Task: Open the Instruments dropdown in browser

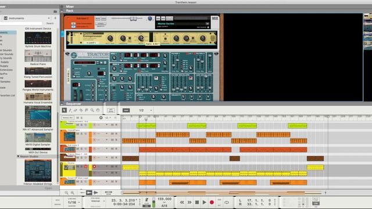Action: (x=27, y=18)
